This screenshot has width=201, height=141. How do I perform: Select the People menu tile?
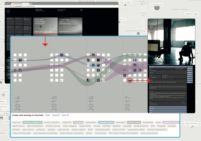pyautogui.click(x=18, y=30)
